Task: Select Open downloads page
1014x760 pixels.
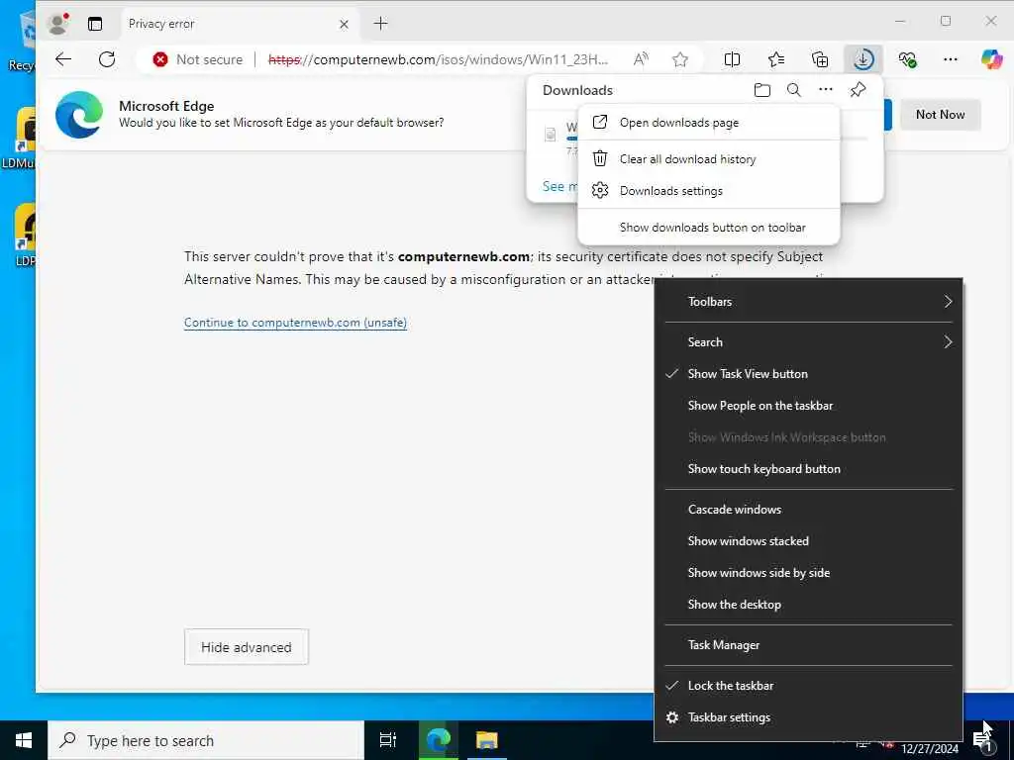Action: coord(709,123)
